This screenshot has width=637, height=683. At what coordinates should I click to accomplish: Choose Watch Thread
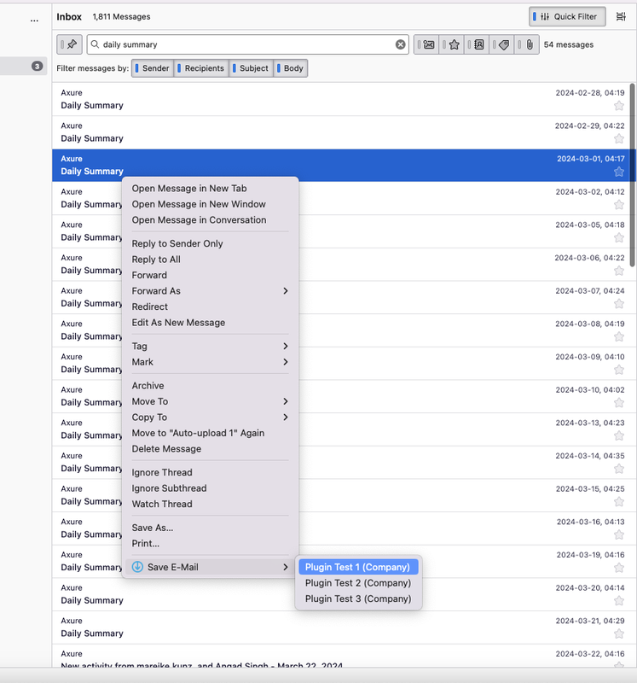point(210,504)
